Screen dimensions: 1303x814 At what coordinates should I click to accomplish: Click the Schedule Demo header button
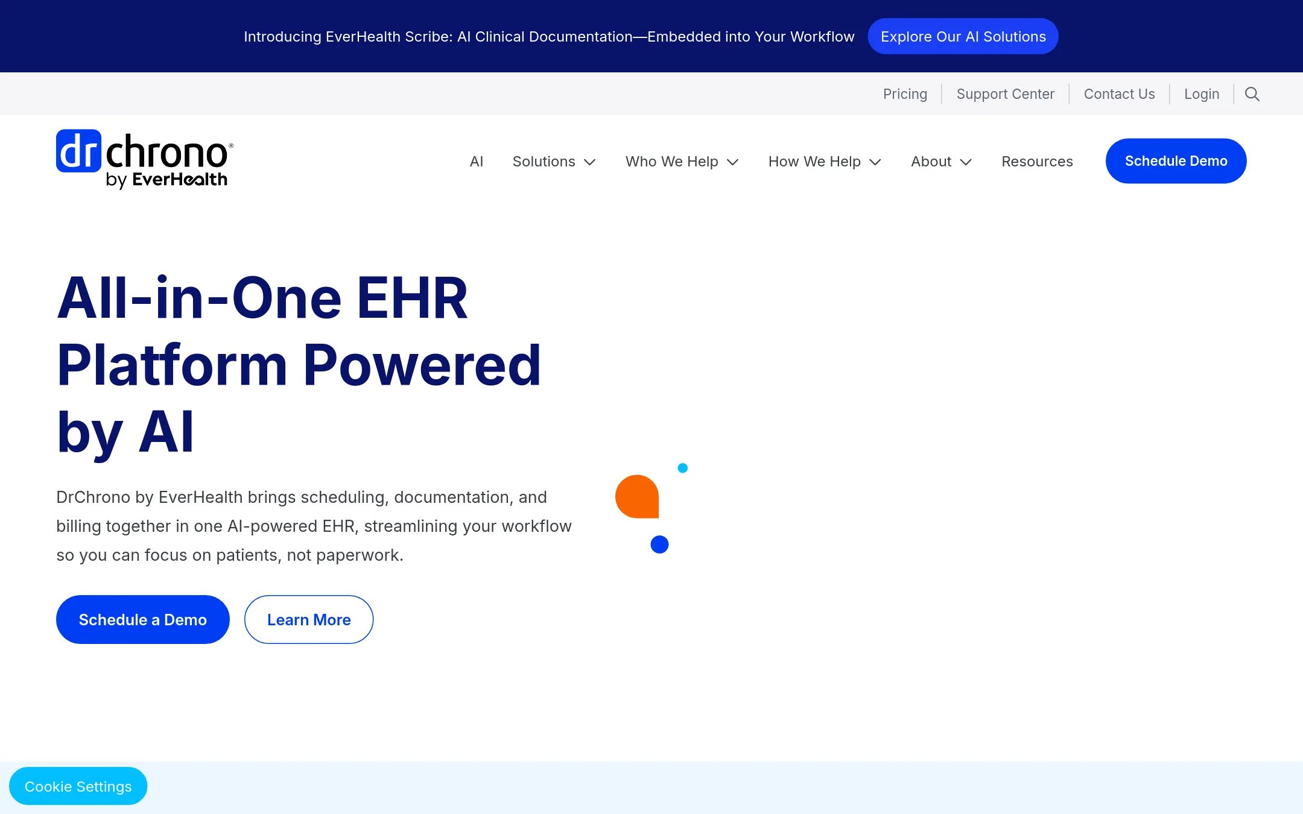[1176, 161]
